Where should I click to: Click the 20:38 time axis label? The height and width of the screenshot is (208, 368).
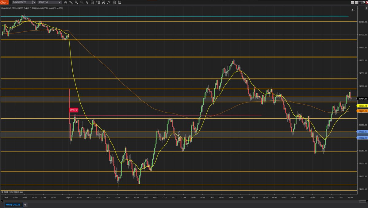(231, 198)
